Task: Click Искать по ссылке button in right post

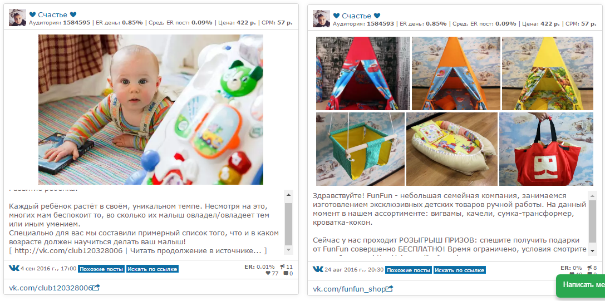Action: point(460,270)
